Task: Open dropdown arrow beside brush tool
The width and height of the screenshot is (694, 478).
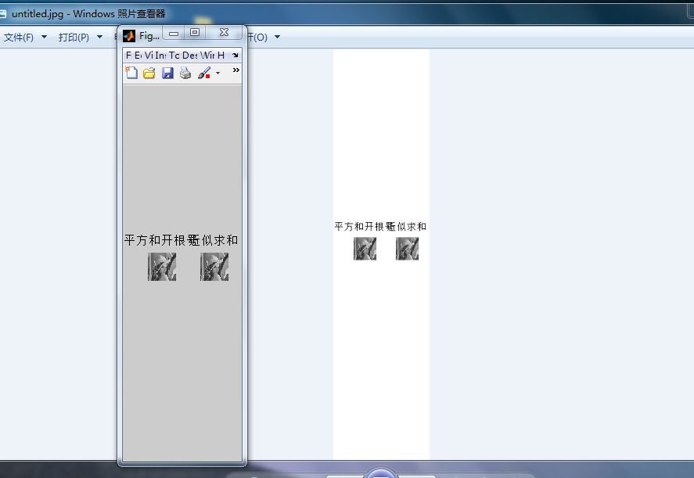Action: pyautogui.click(x=218, y=74)
